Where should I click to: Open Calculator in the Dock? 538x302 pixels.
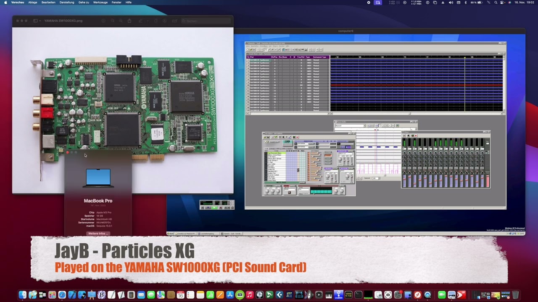[131, 295]
